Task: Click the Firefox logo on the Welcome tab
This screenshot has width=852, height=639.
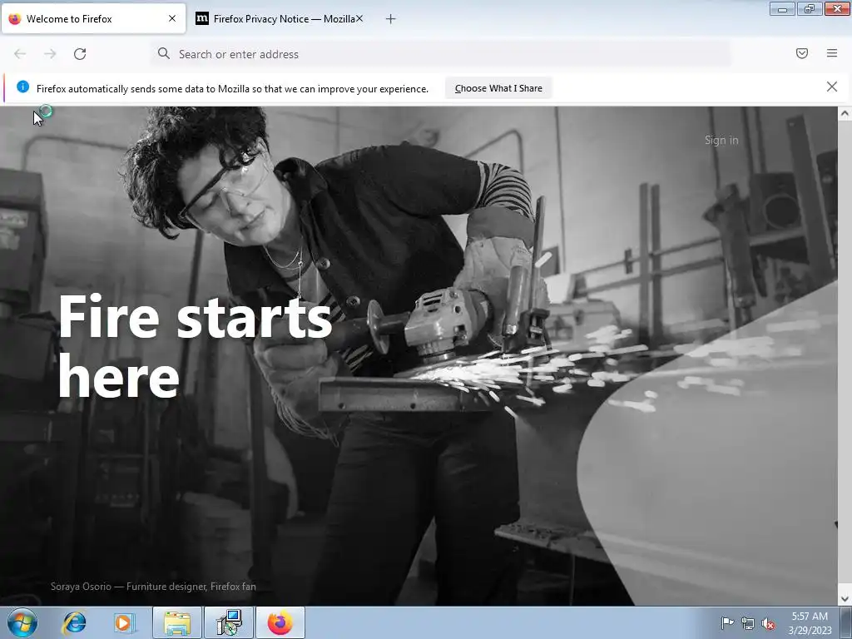Action: (15, 18)
